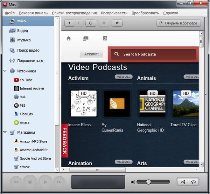The width and height of the screenshot is (210, 194).
Task: Click the speaker volume icon
Action: click(133, 182)
